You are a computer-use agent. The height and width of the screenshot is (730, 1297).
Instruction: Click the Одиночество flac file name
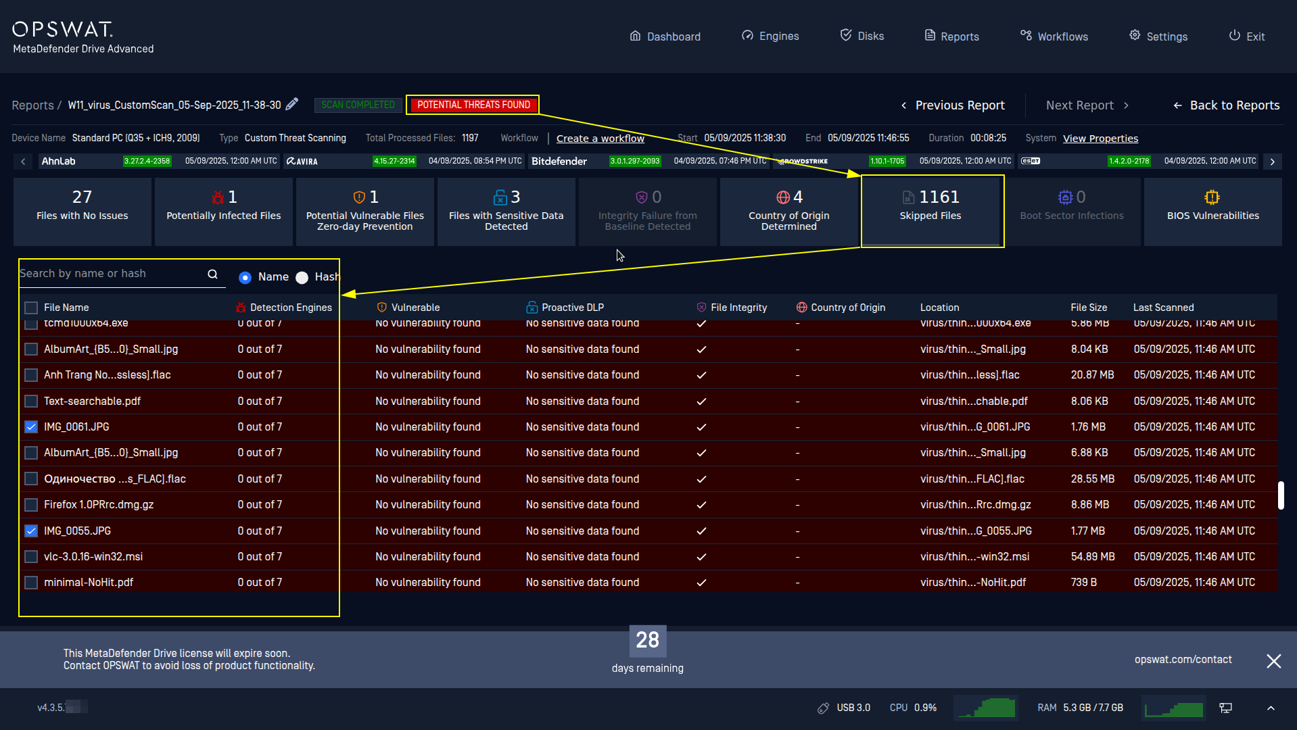[115, 479]
